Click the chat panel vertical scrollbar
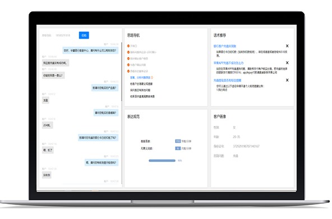Viewport: 332px width, 219px height. tap(122, 72)
